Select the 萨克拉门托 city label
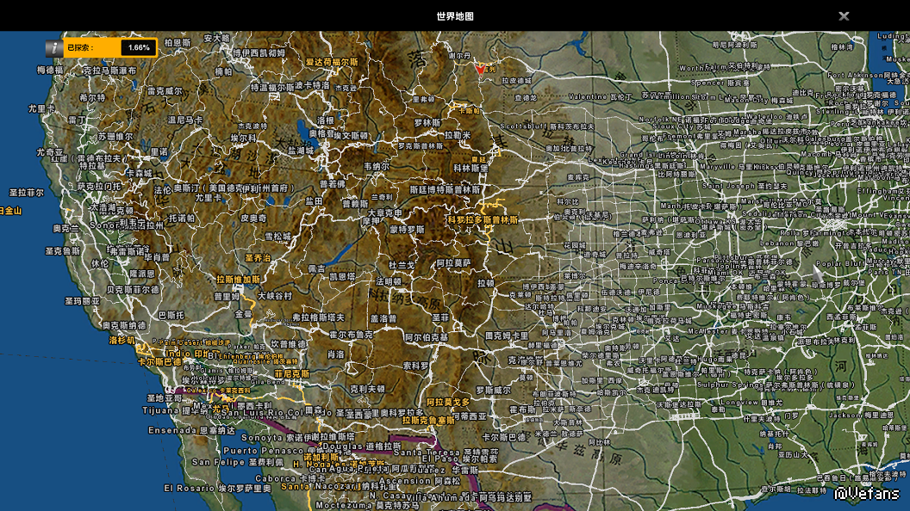Viewport: 910px width, 511px height. 99,187
